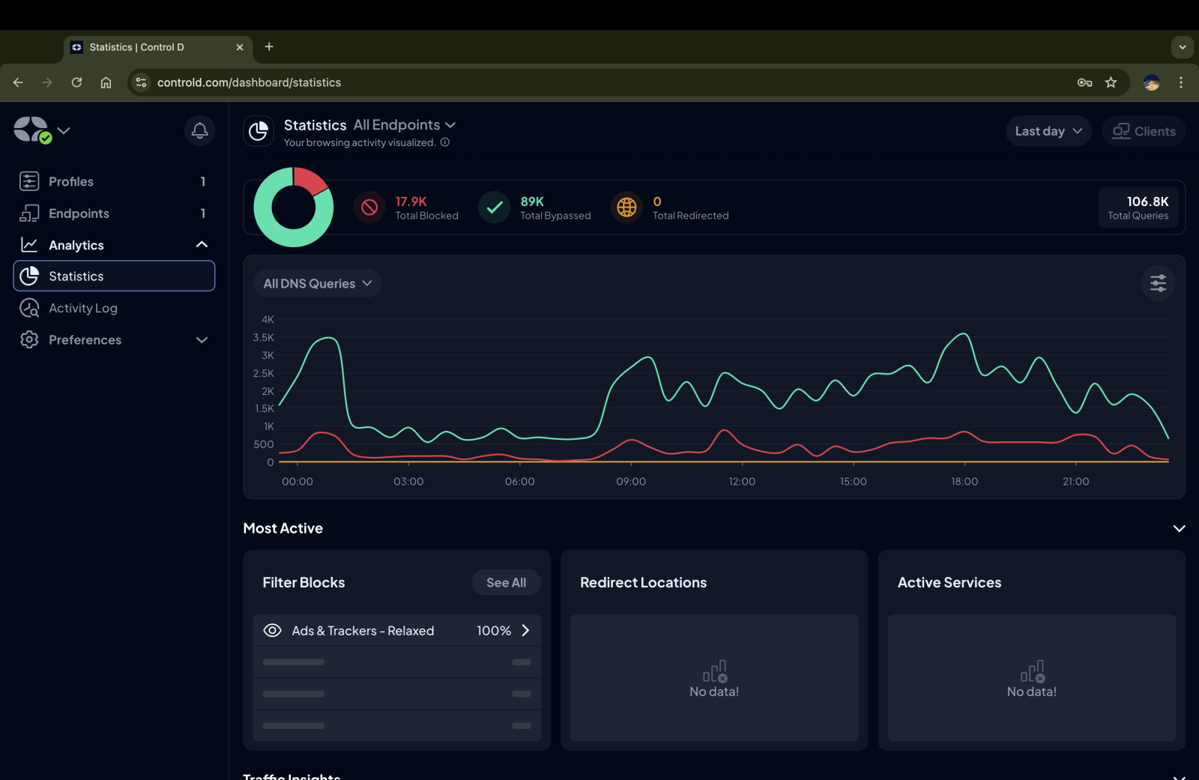The image size is (1199, 780).
Task: Click the 106.8K Total Queries box
Action: click(1138, 208)
